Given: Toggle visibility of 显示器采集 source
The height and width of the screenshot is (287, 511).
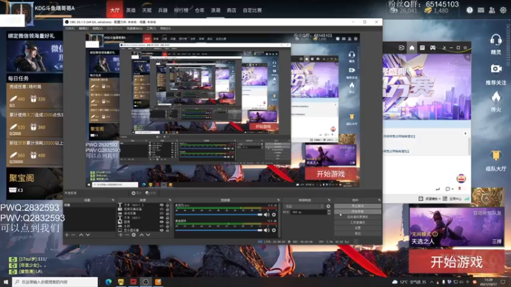Looking at the screenshot, I should click(x=162, y=230).
